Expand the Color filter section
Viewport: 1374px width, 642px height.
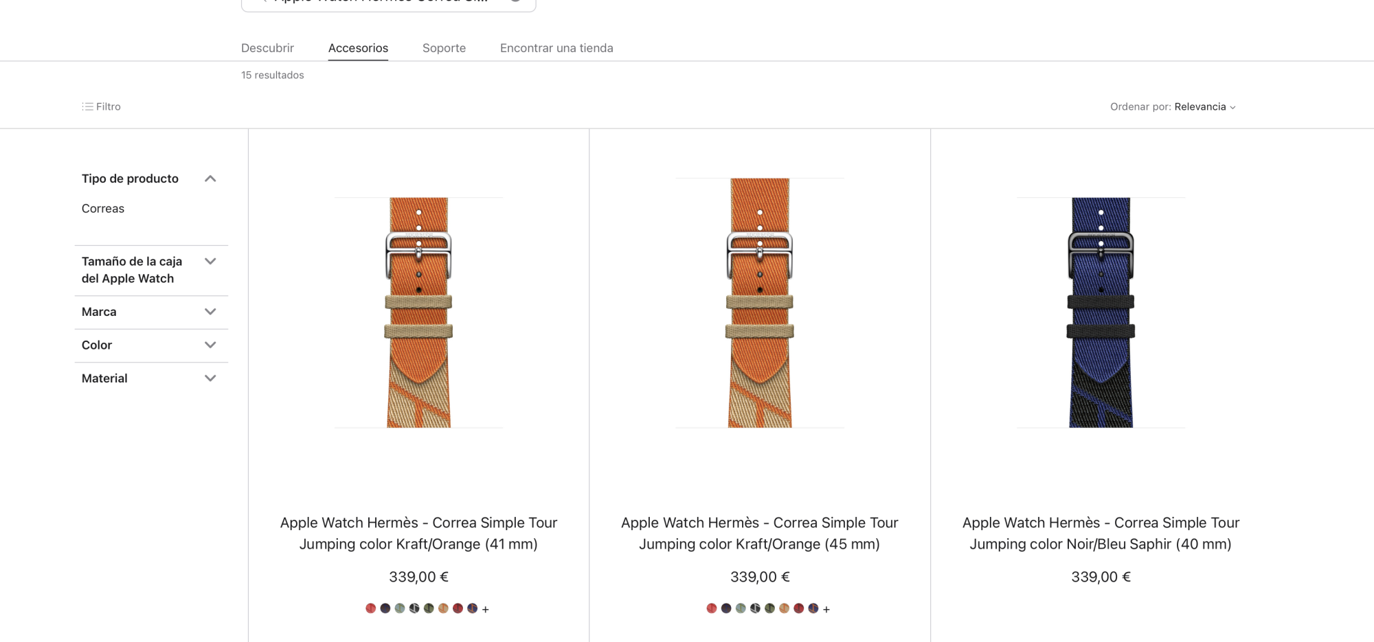[210, 345]
